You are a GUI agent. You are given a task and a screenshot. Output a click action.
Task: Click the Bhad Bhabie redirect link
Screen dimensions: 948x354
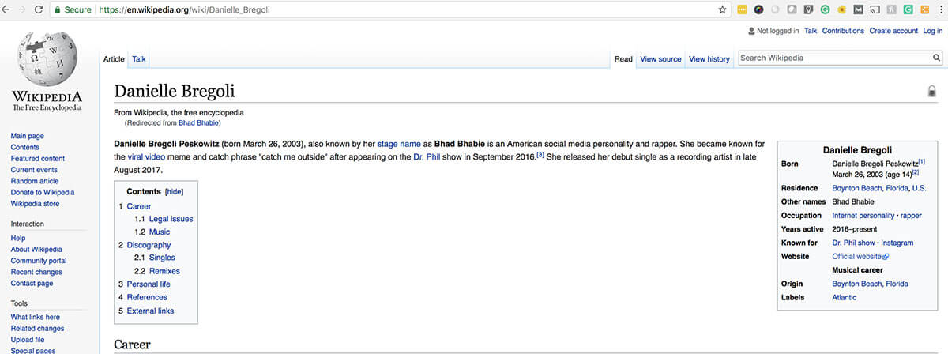coord(198,123)
